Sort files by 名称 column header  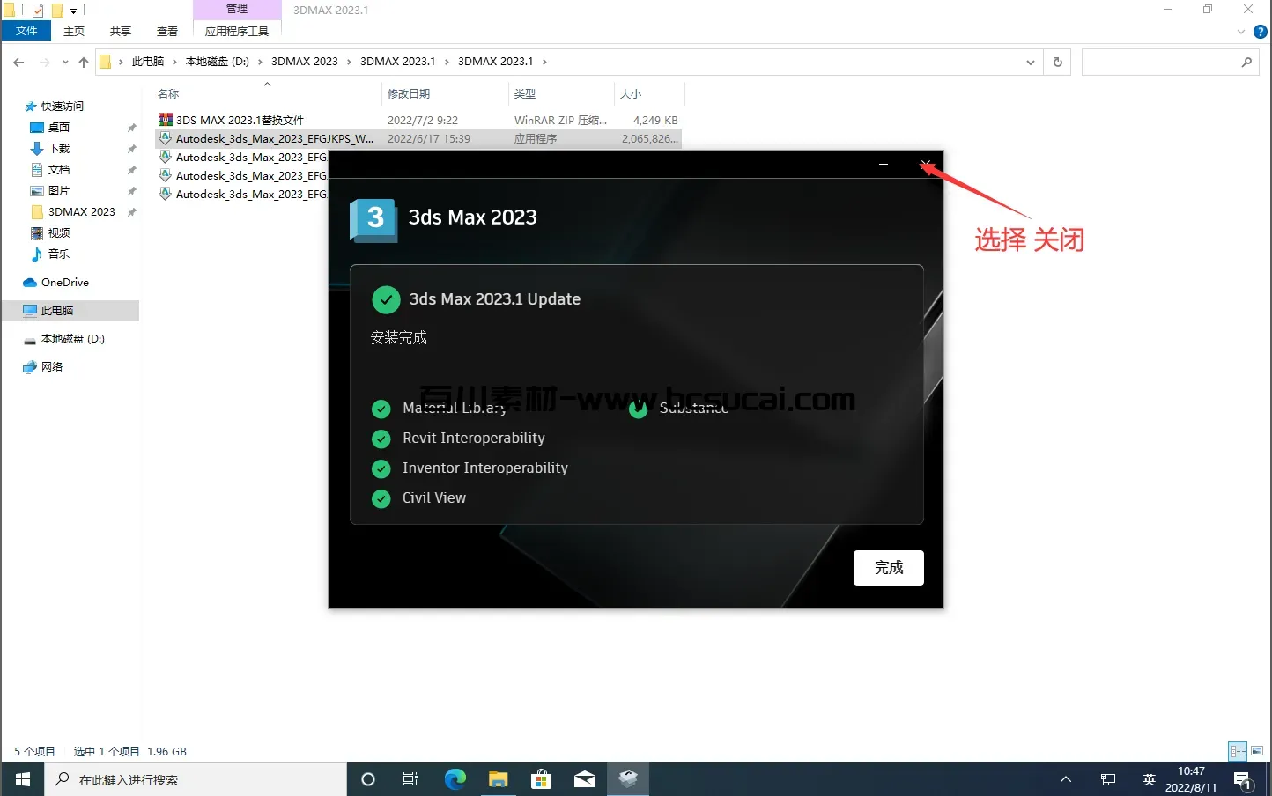pos(267,93)
